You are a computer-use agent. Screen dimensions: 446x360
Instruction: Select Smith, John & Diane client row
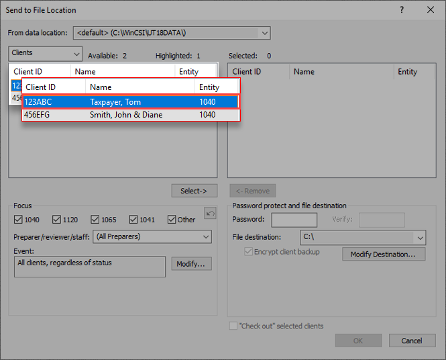130,115
